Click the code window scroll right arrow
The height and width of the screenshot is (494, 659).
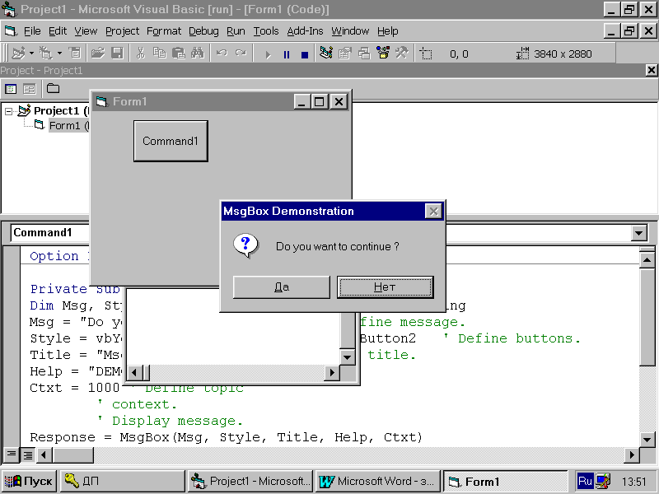point(632,455)
